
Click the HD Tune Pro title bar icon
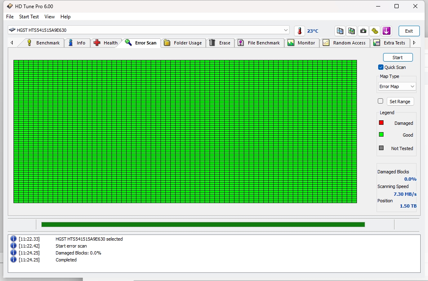(10, 7)
